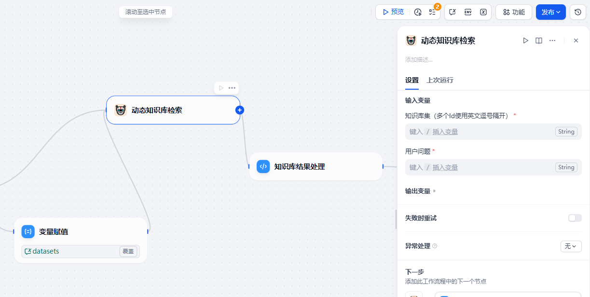Click the split-view icon in the node panel

point(538,40)
